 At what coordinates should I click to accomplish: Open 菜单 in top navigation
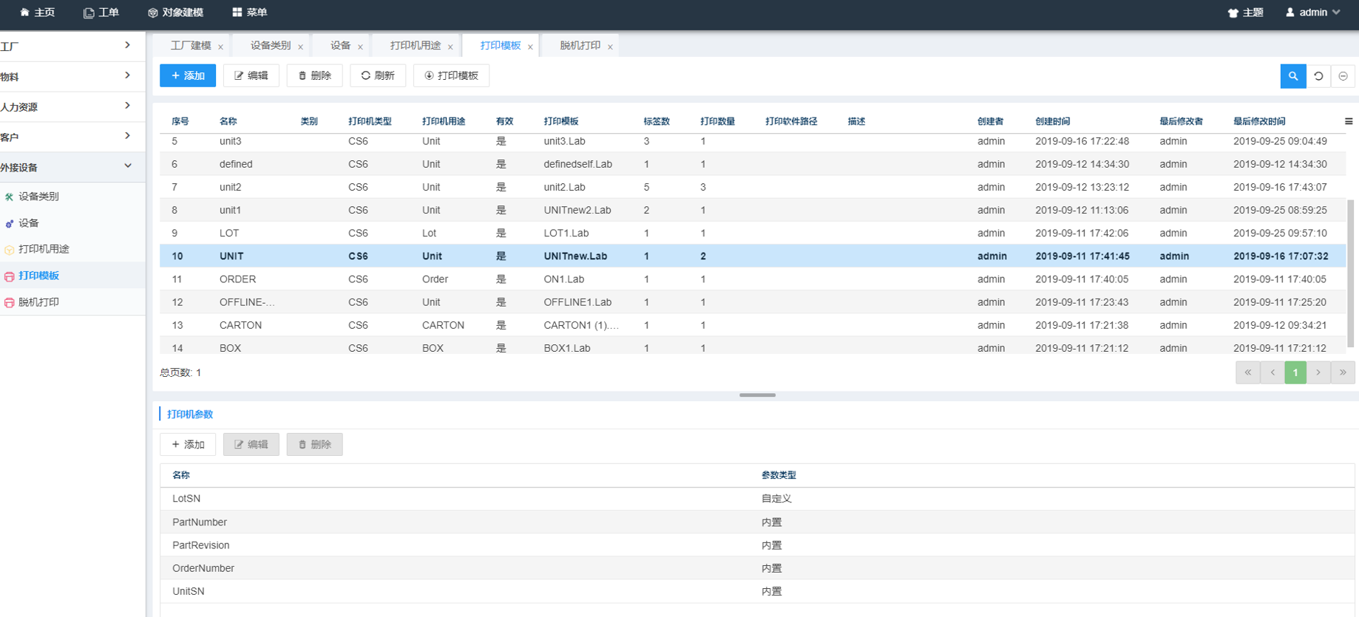(250, 13)
